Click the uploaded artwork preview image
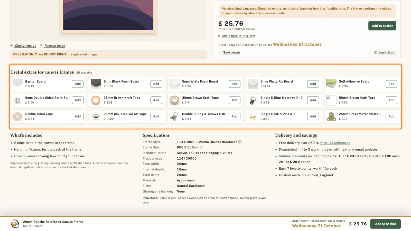 tap(108, 15)
